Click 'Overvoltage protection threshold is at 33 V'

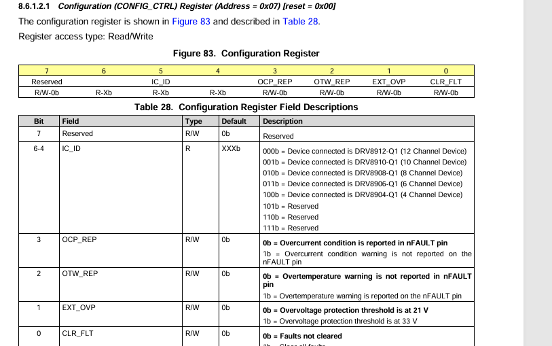(348, 322)
